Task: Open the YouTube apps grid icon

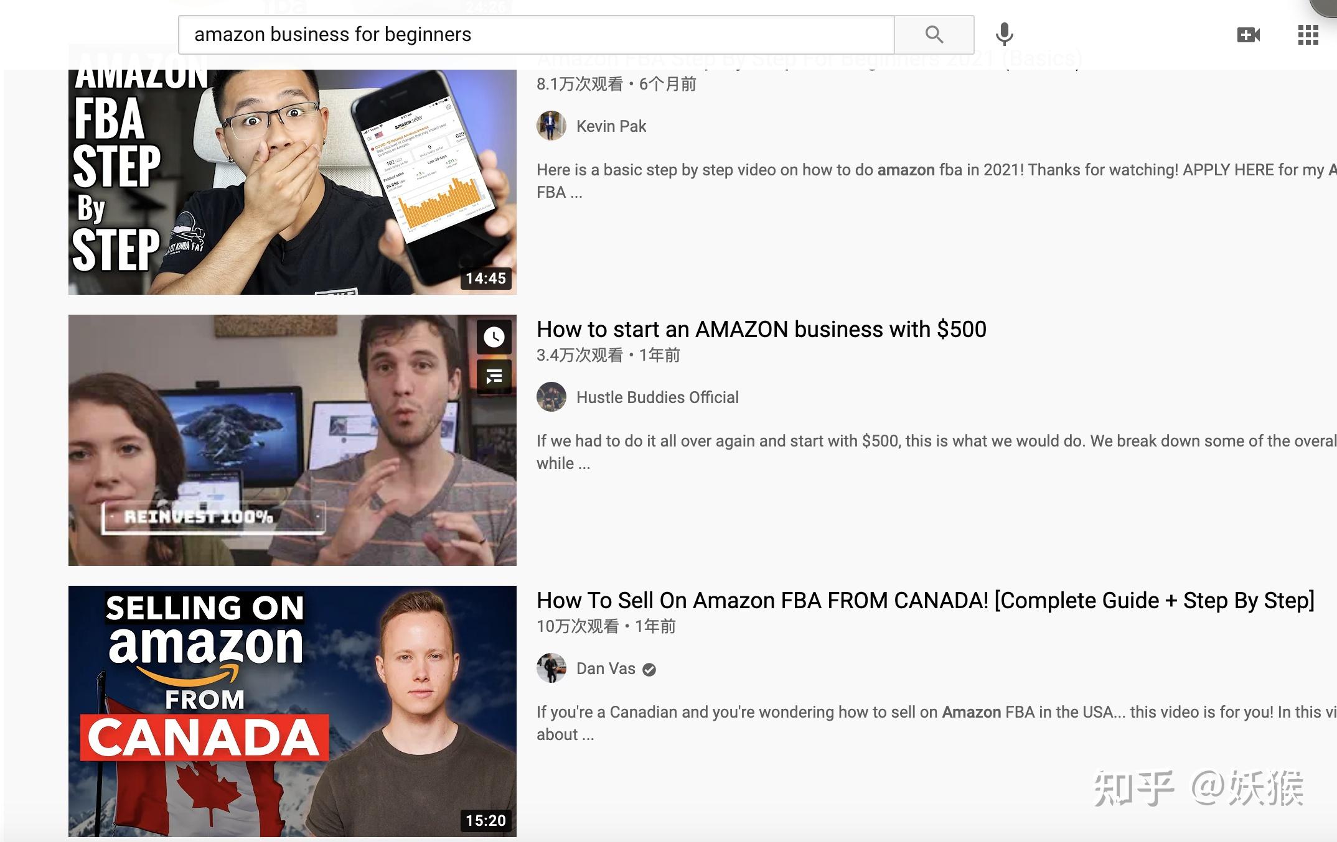Action: point(1308,35)
